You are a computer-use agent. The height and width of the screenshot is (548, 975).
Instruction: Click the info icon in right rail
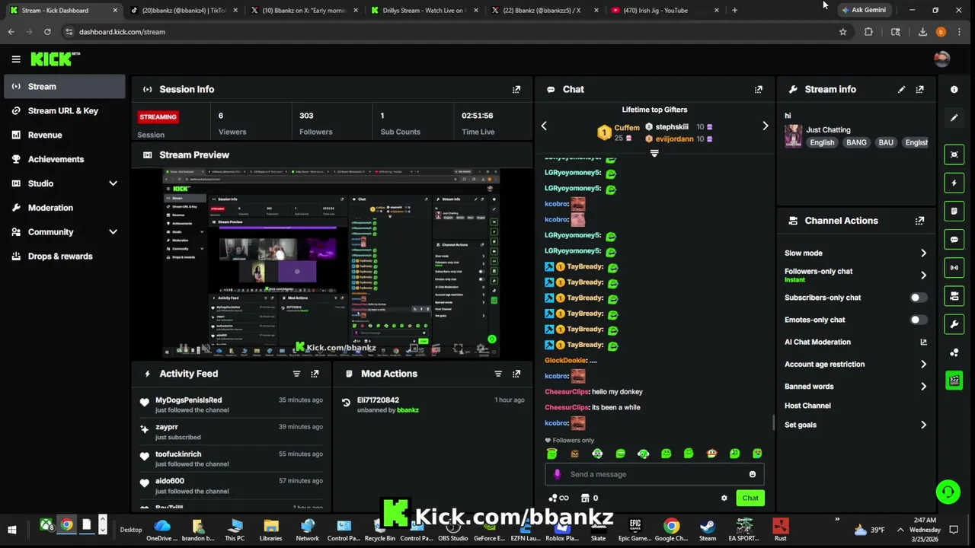[x=954, y=89]
